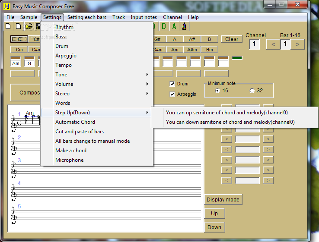Click the bottommost > arrow in right column

pyautogui.click(x=268, y=180)
